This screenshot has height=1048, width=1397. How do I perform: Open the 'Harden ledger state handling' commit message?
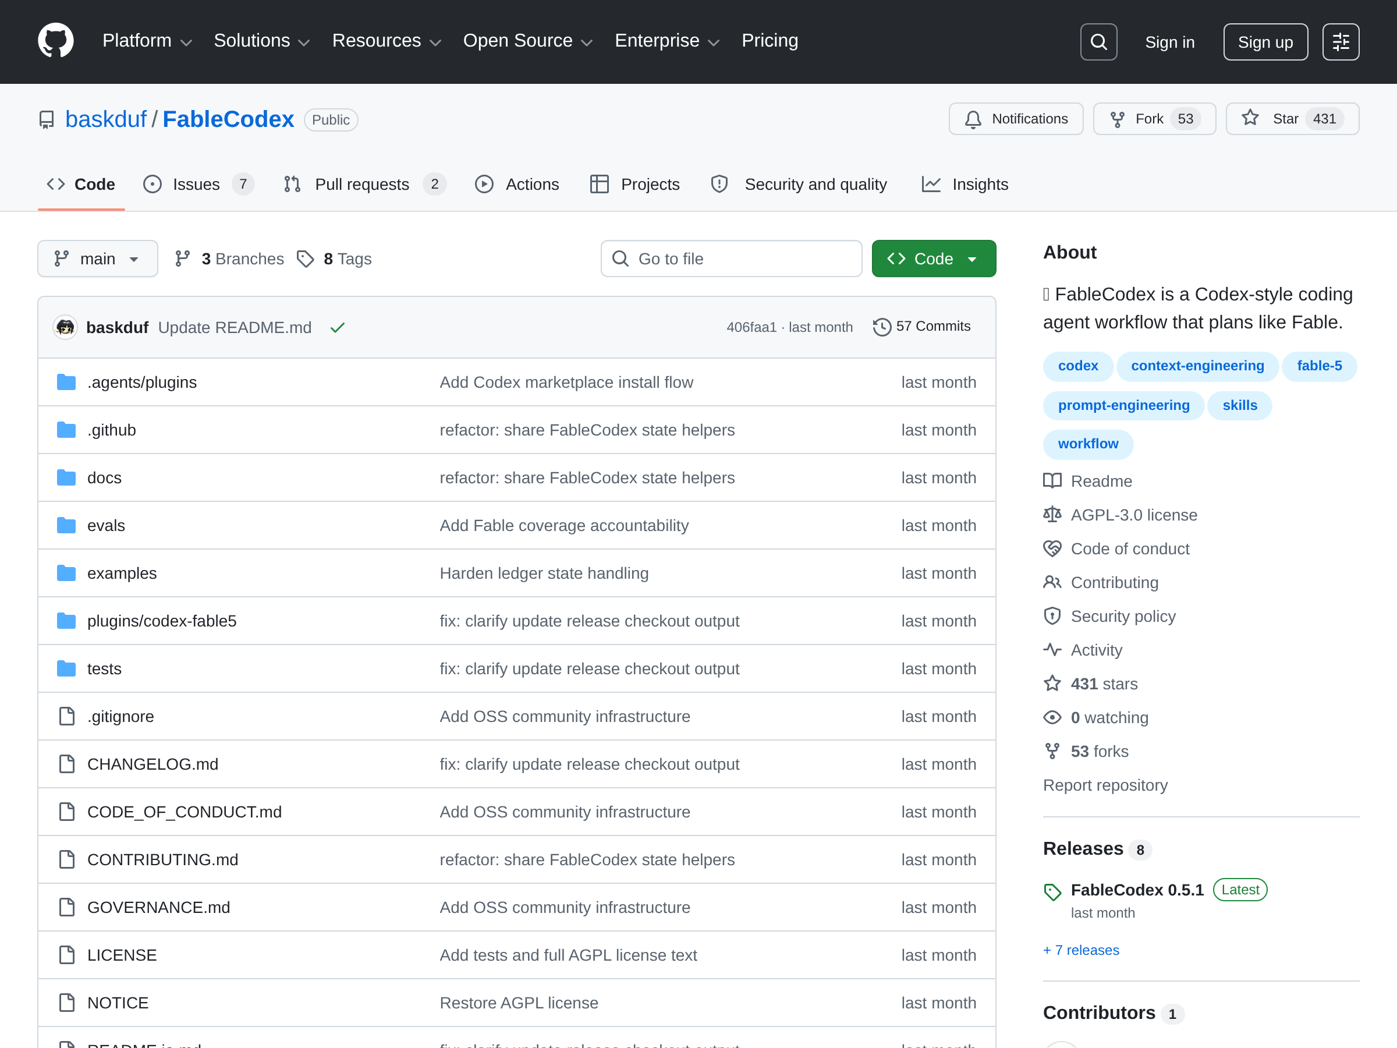pyautogui.click(x=544, y=573)
